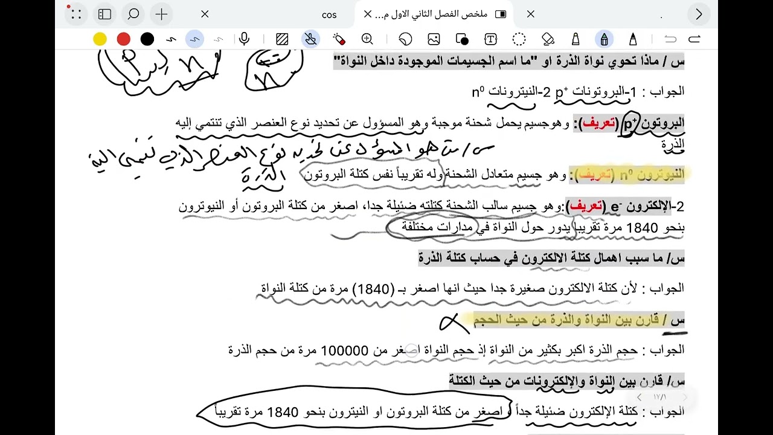Screen dimensions: 773x435
Task: Switch to the cos tab
Action: tap(329, 14)
